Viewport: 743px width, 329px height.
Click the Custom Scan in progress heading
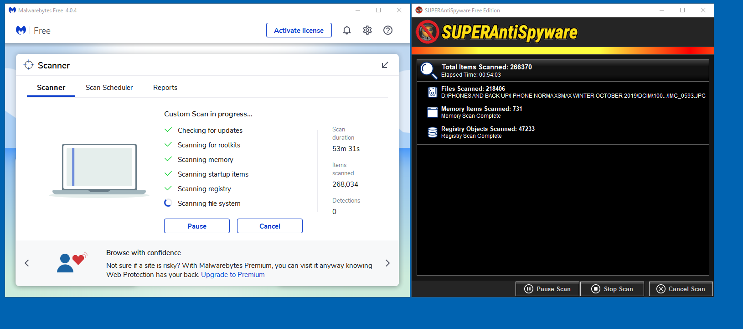pos(208,114)
